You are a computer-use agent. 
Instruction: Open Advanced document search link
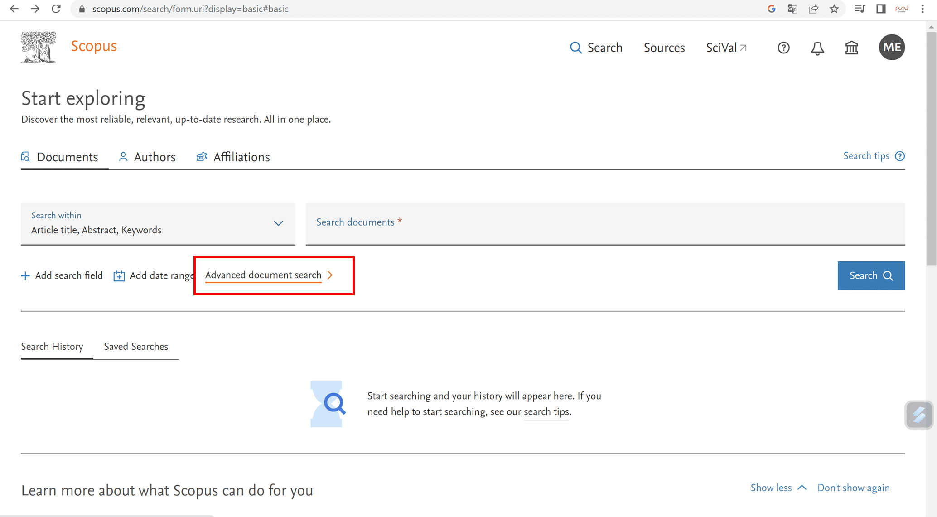coord(263,275)
